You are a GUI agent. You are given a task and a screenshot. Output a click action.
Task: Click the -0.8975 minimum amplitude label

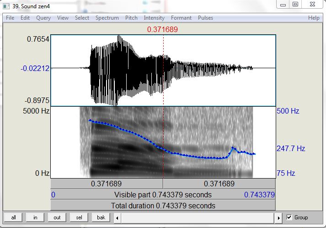(x=37, y=100)
